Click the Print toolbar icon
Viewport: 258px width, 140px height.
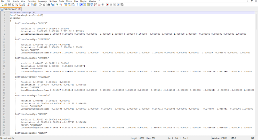pos(24,5)
